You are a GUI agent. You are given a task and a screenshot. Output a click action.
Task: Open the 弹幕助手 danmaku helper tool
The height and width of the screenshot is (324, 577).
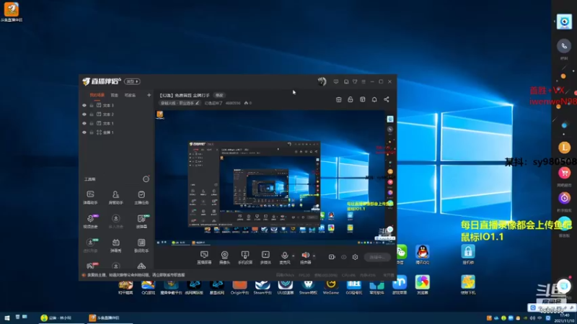point(91,197)
